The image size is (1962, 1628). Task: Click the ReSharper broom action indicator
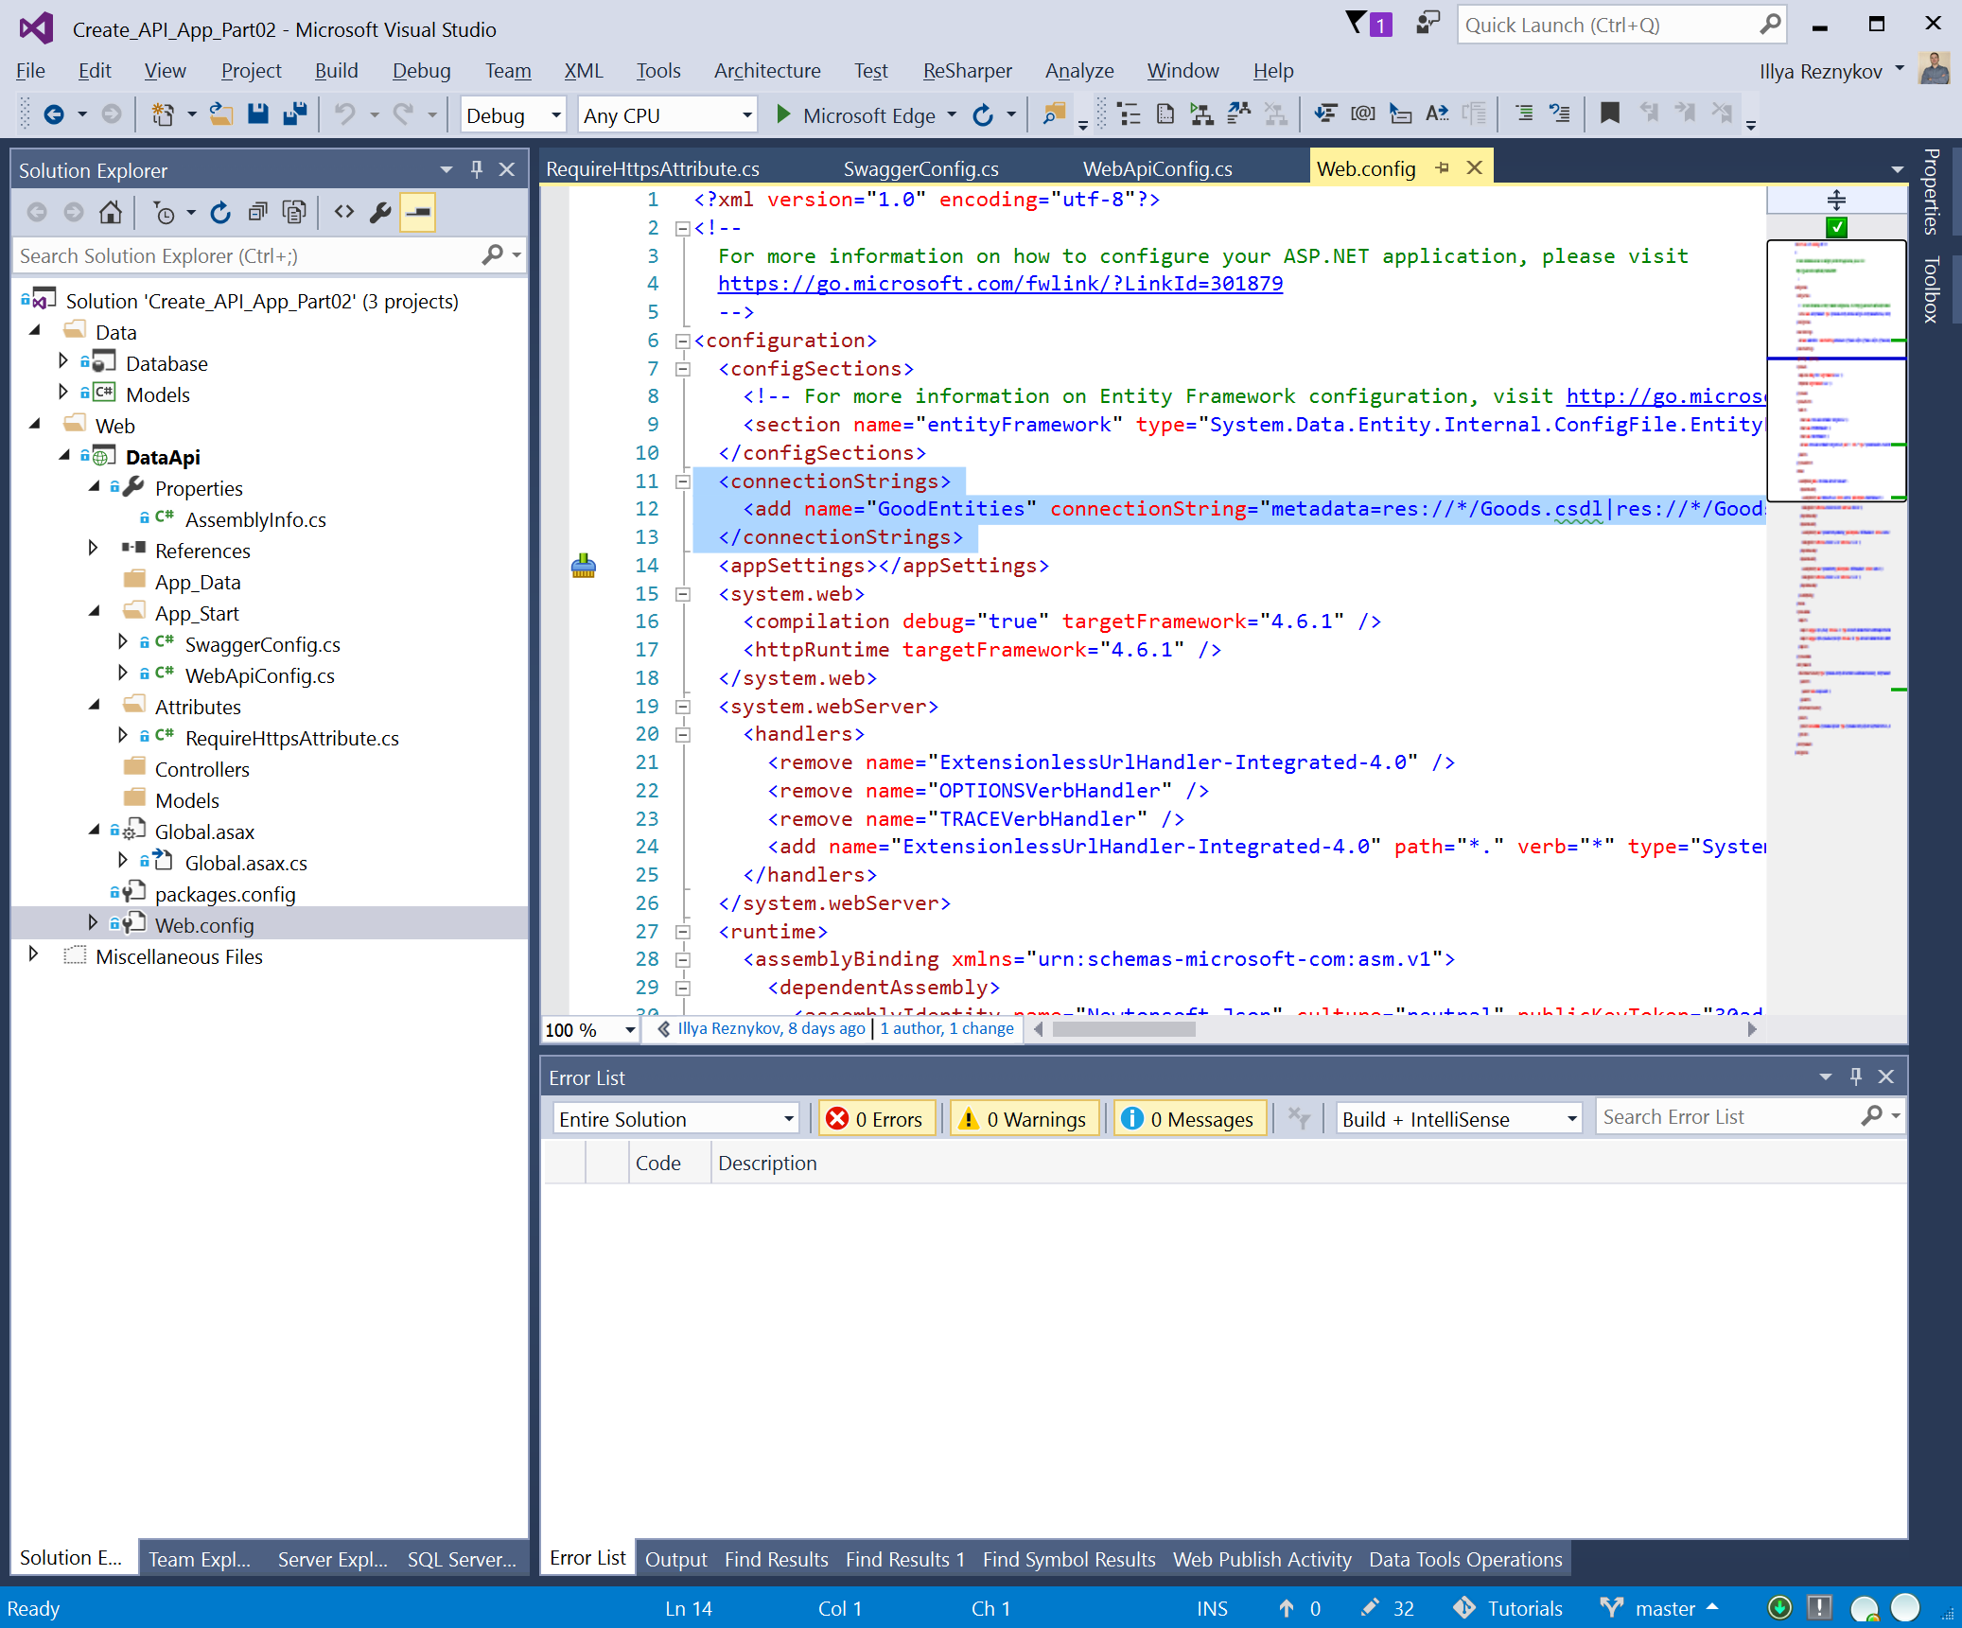tap(584, 566)
